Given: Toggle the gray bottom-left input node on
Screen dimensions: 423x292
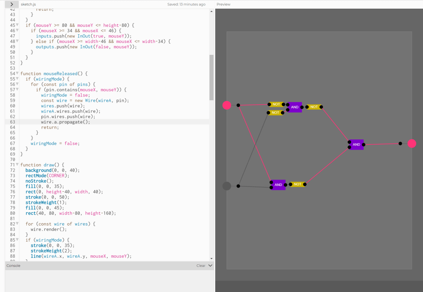Looking at the screenshot, I should point(227,186).
